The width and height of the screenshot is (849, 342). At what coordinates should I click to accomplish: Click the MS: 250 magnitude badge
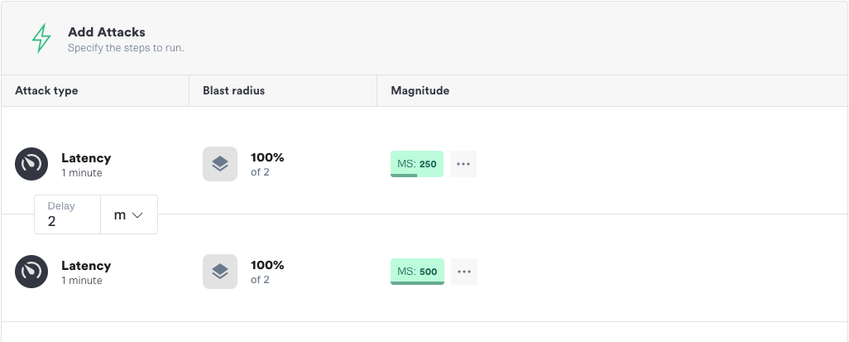pyautogui.click(x=417, y=164)
